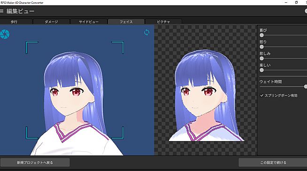
Task: Select the フェイス tab
Action: click(x=126, y=21)
